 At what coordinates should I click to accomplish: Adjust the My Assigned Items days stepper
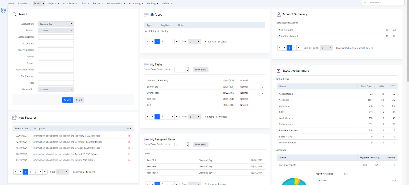point(187,144)
